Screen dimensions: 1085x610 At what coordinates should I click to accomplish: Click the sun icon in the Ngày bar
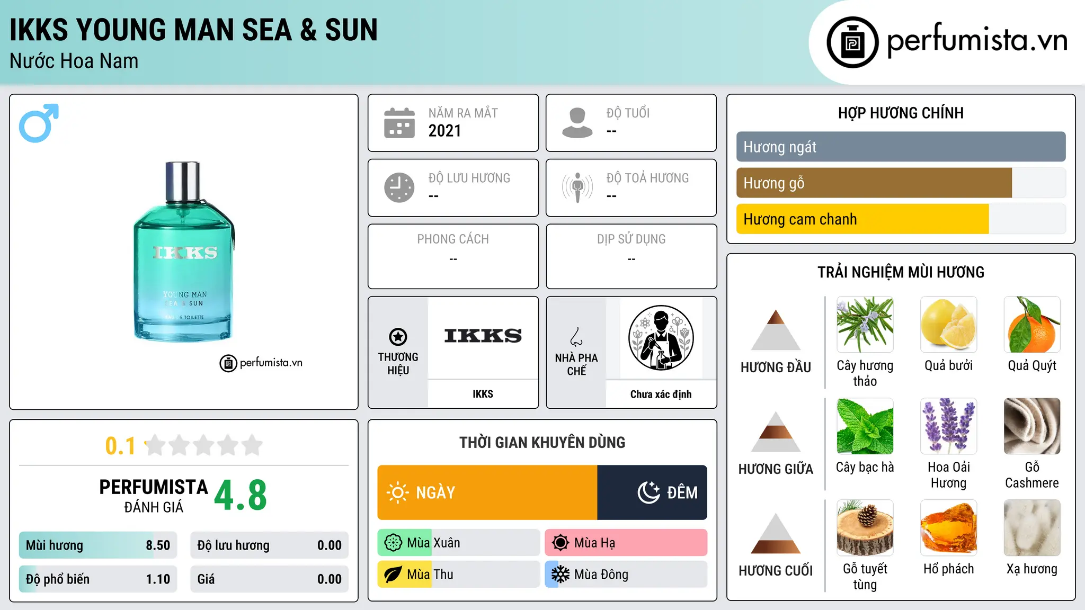click(398, 492)
